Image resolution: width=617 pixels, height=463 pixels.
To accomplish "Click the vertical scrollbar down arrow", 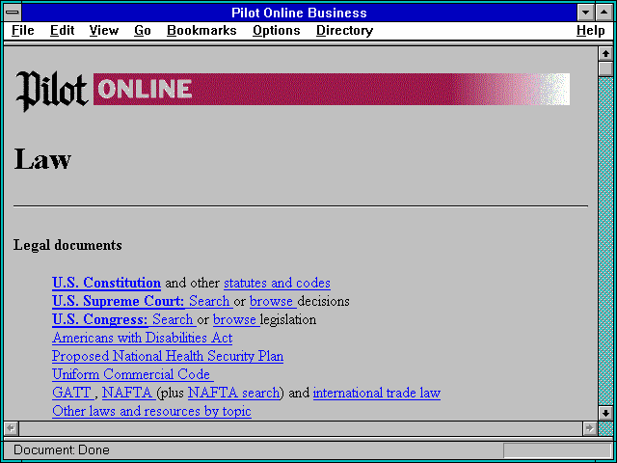I will 605,413.
